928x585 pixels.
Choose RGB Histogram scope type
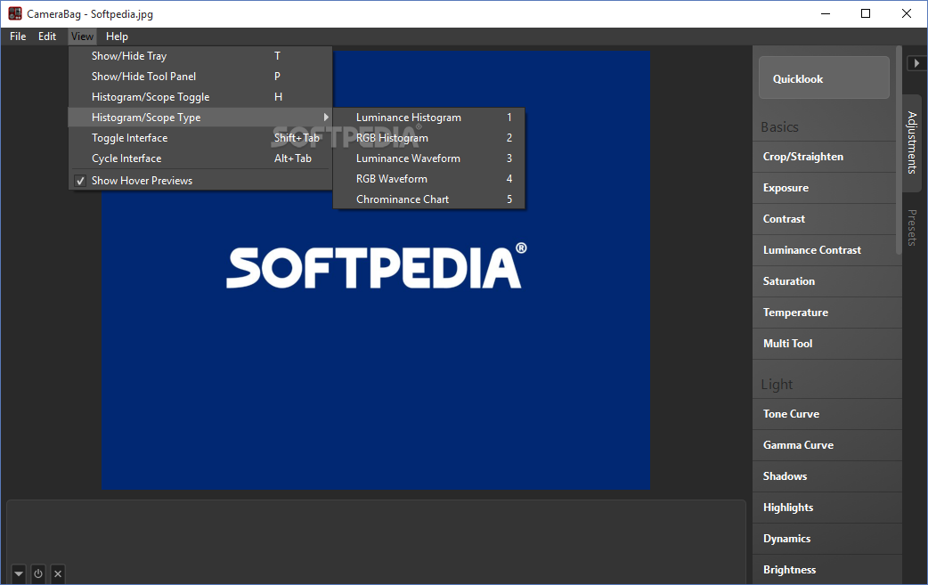[x=429, y=138]
